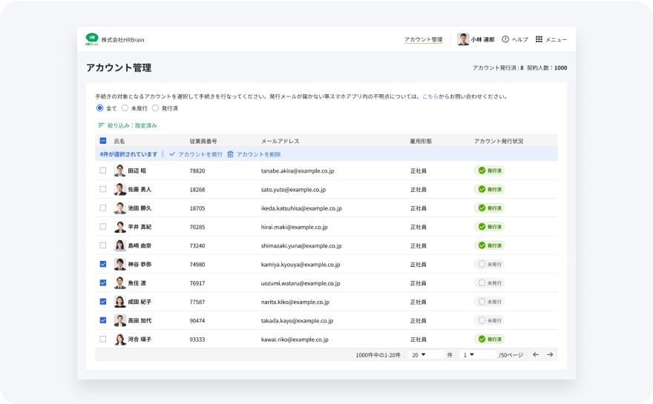Open the help question mark icon
Screen dimensions: 653x404
point(505,39)
